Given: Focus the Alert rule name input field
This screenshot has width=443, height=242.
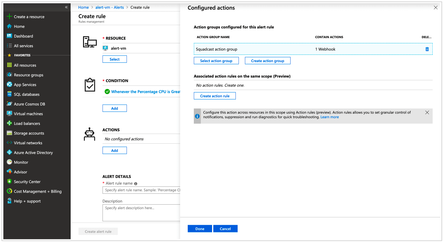Looking at the screenshot, I should click(x=141, y=190).
